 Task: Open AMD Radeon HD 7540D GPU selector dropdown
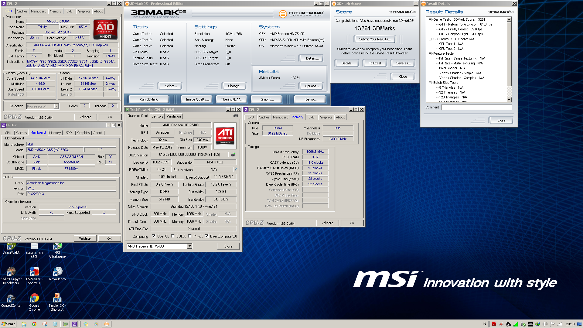(x=190, y=246)
